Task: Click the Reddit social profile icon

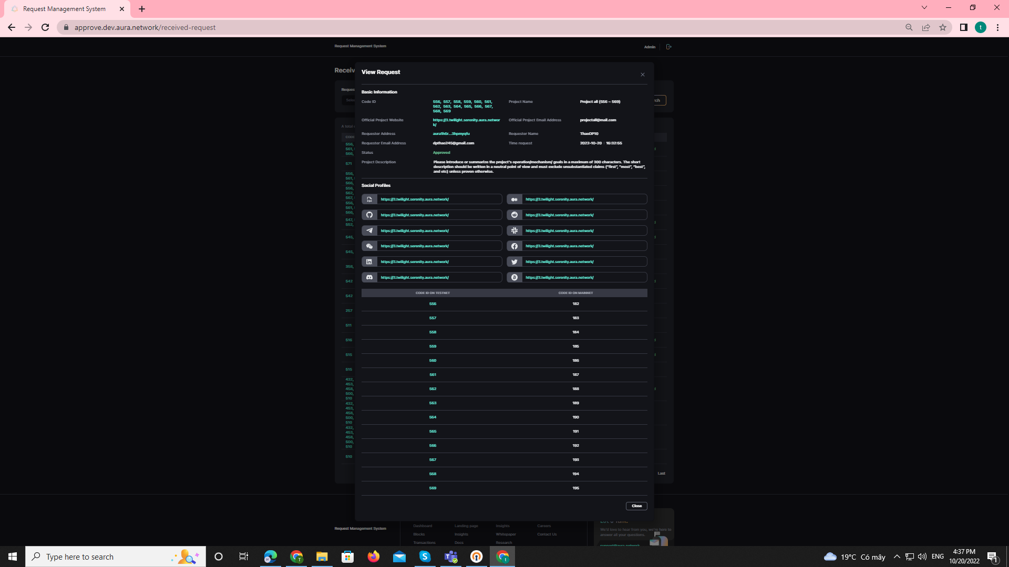Action: point(514,215)
